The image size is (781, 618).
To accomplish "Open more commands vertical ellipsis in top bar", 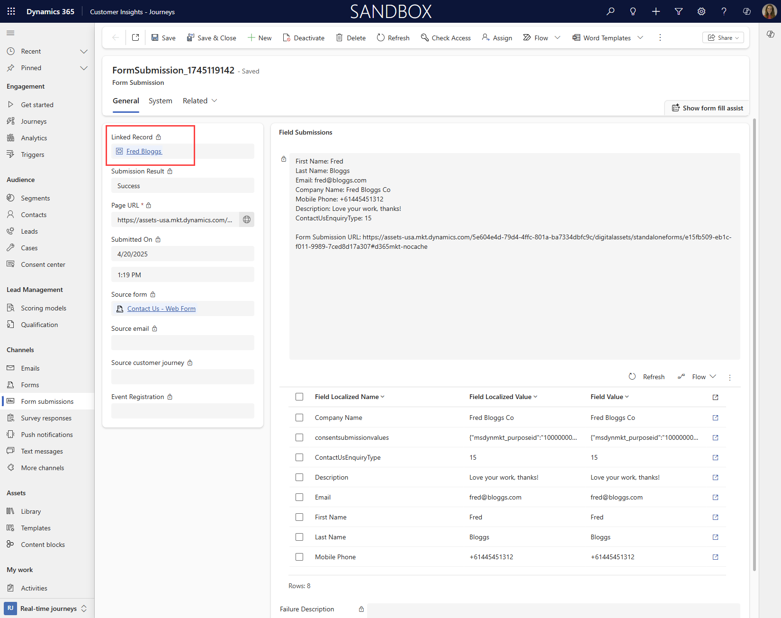I will [660, 37].
